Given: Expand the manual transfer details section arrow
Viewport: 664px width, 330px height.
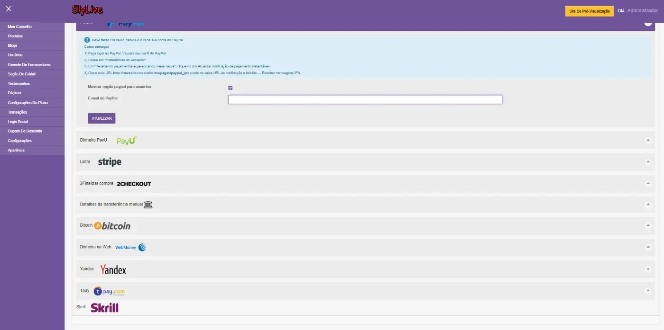Looking at the screenshot, I should point(648,205).
